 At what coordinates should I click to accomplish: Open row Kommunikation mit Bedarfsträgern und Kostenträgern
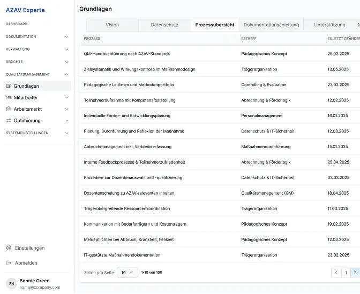(220, 224)
